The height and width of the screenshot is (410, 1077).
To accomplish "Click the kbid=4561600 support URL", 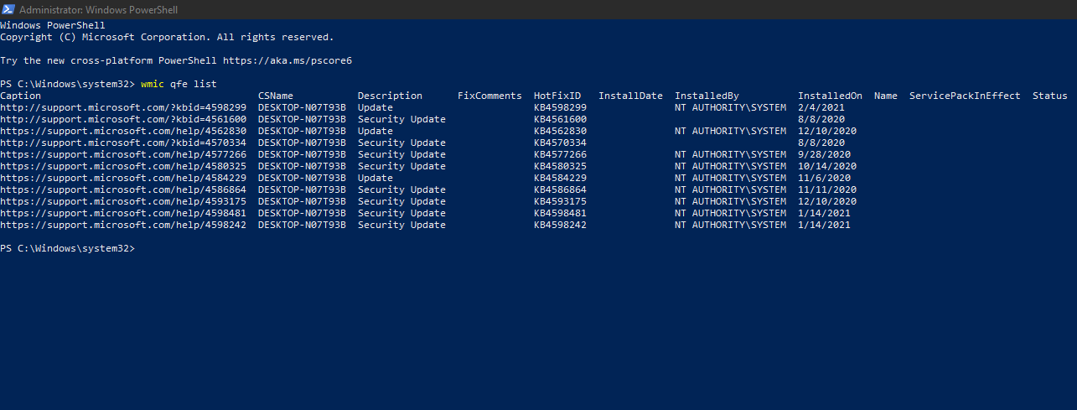I will point(123,119).
